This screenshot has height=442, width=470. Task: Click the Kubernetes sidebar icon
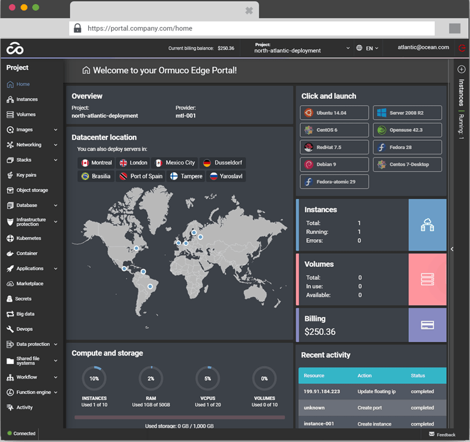(10, 239)
